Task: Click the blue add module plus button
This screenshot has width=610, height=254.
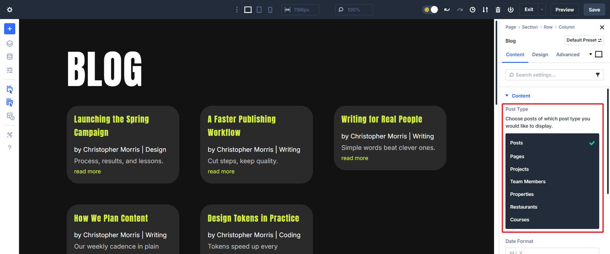Action: click(x=10, y=29)
